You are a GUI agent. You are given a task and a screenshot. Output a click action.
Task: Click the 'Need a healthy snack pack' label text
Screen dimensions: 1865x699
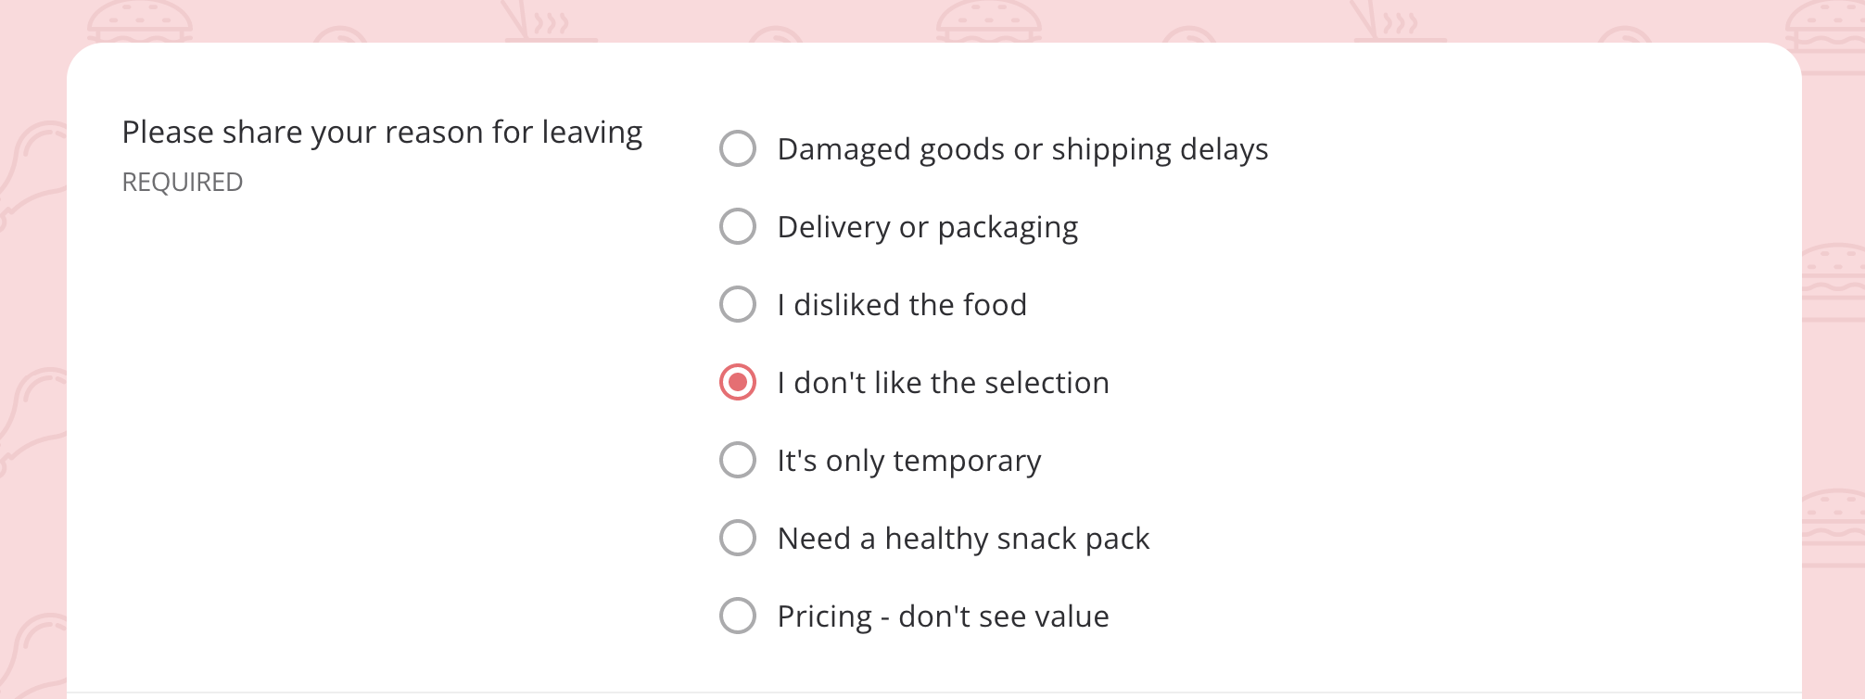point(963,539)
